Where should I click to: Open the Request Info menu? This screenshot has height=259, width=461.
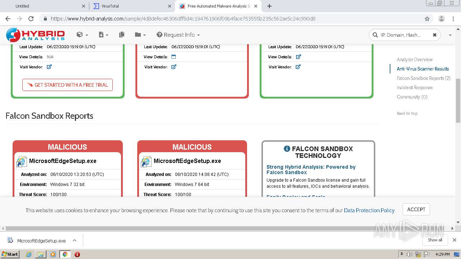point(178,35)
